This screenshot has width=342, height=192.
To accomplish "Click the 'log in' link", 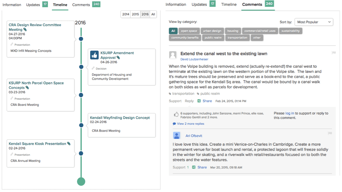I will coord(290,113).
